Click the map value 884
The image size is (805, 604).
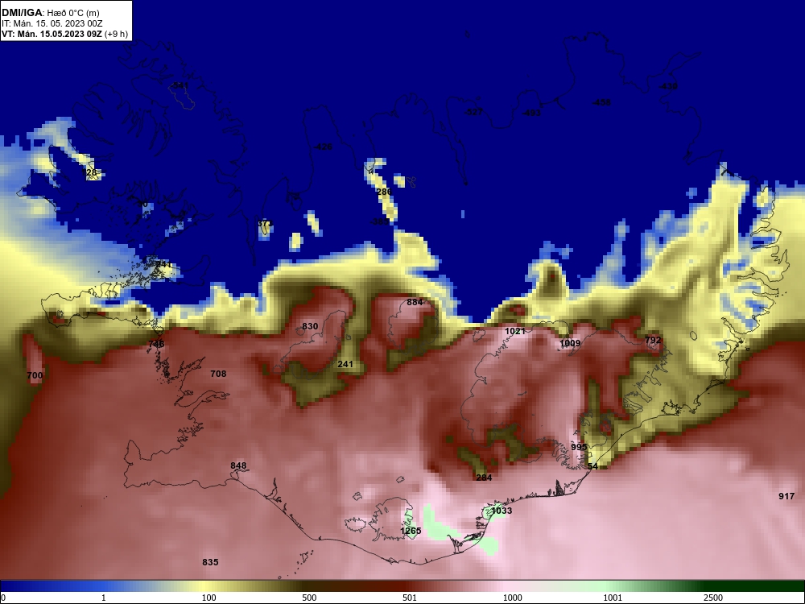(415, 302)
